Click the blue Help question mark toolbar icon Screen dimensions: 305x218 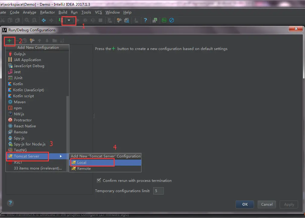(145, 20)
